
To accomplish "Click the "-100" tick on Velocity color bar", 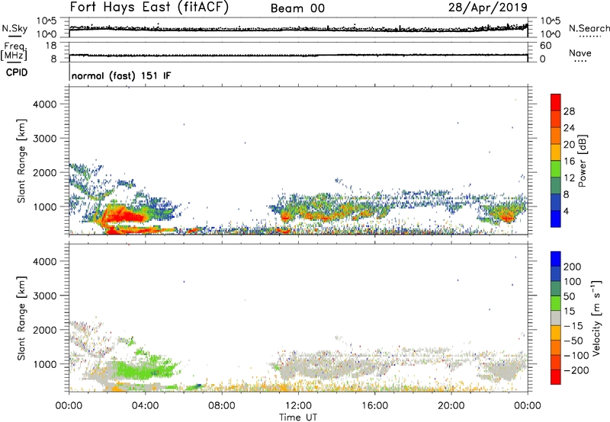I will point(576,356).
